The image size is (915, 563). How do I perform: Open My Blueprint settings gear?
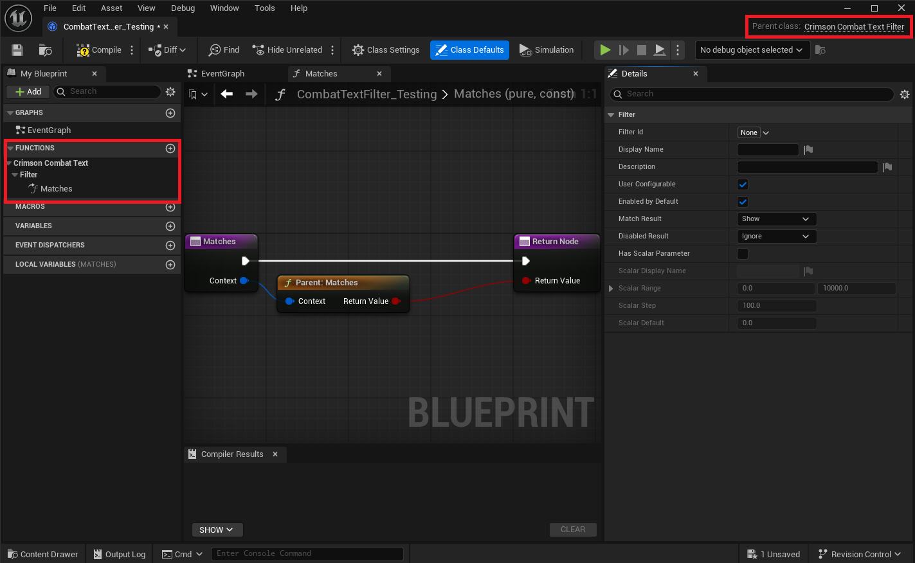[x=170, y=92]
